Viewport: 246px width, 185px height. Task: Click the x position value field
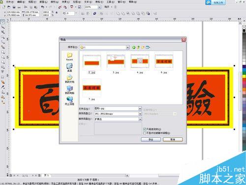13,12
